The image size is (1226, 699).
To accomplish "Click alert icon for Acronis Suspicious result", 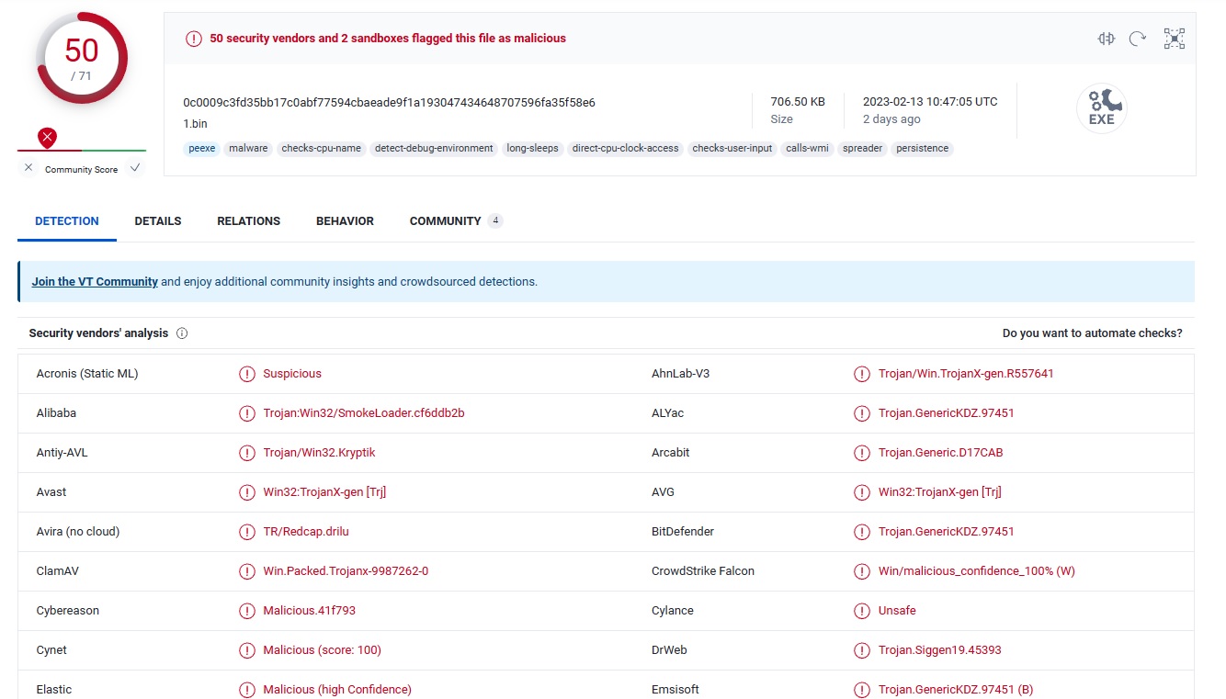I will pyautogui.click(x=247, y=374).
